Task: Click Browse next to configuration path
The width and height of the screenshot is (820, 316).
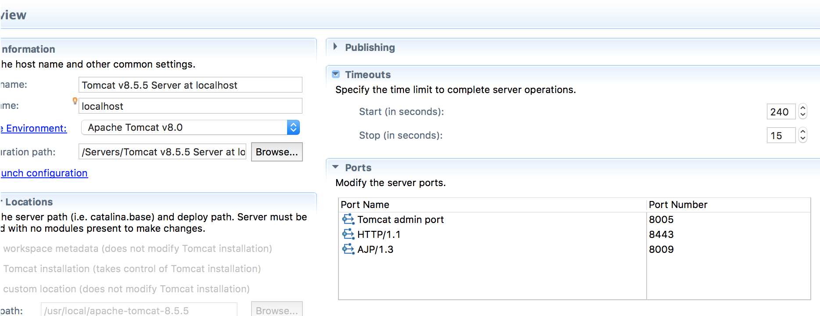Action: point(277,152)
